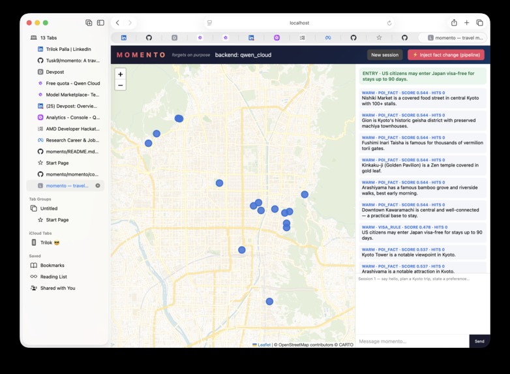Close the momento — travel sidebar tab

click(x=98, y=185)
